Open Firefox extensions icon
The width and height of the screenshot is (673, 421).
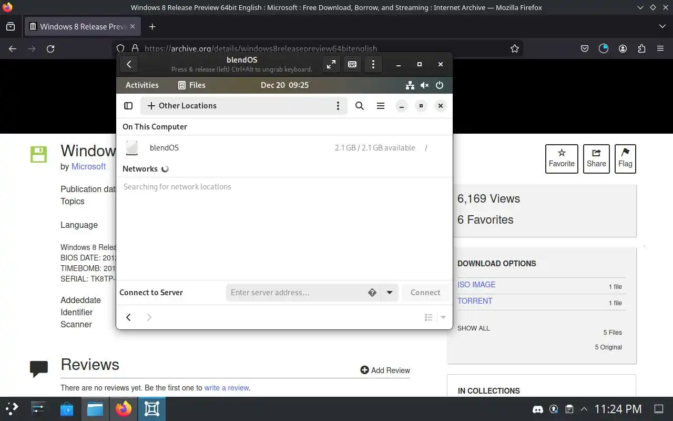(x=641, y=48)
